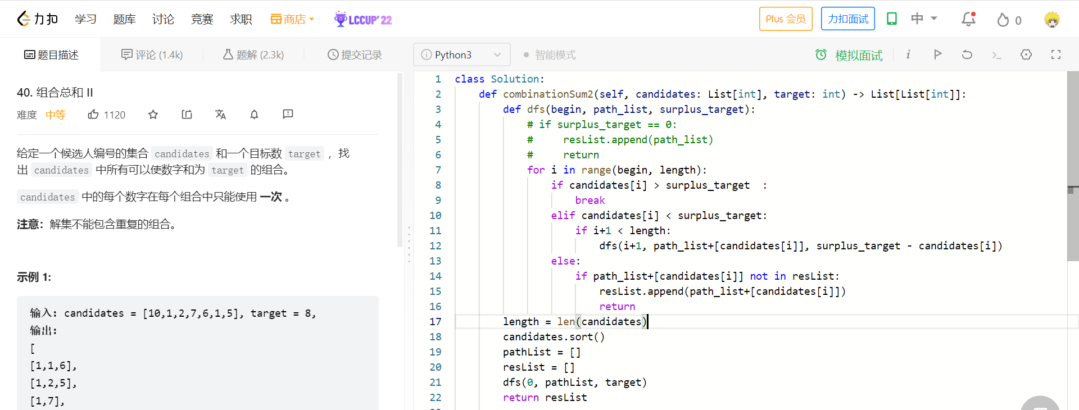This screenshot has height=410, width=1079.
Task: Start 模拟面试 mock interview
Action: click(x=849, y=55)
